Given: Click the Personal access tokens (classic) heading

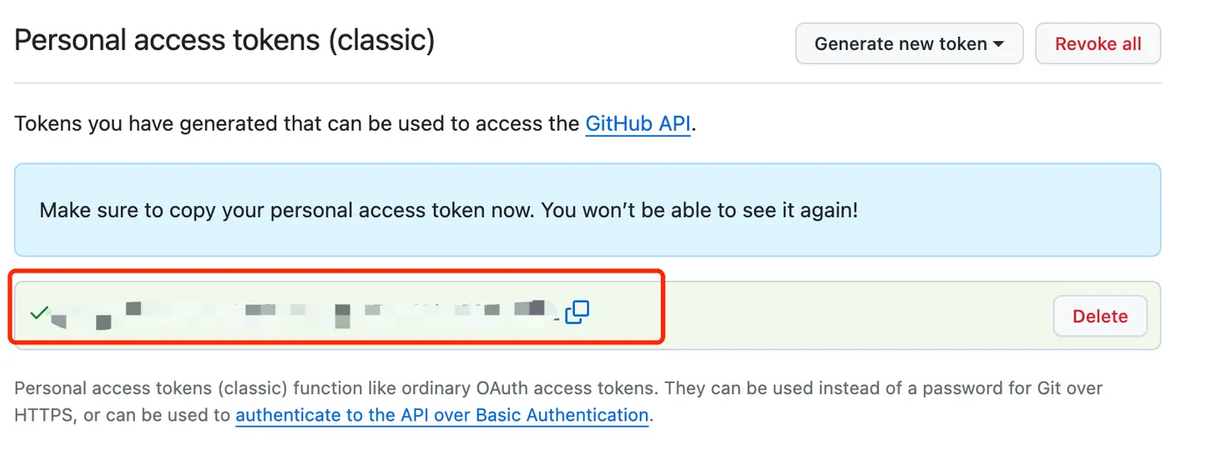Looking at the screenshot, I should tap(224, 40).
